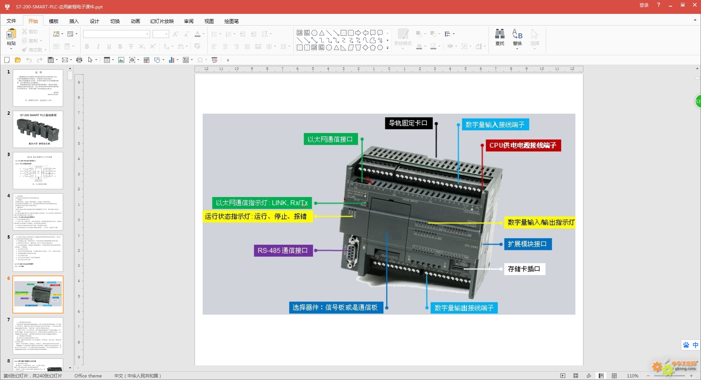Switch to the 插入 (Insert) tab
The height and width of the screenshot is (380, 701).
click(x=74, y=21)
